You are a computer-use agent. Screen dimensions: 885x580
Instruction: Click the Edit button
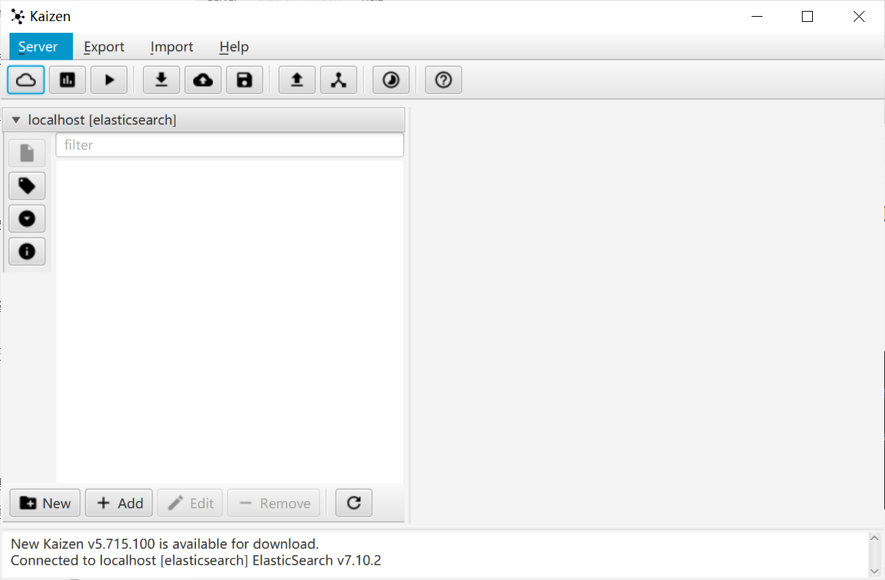tap(190, 503)
